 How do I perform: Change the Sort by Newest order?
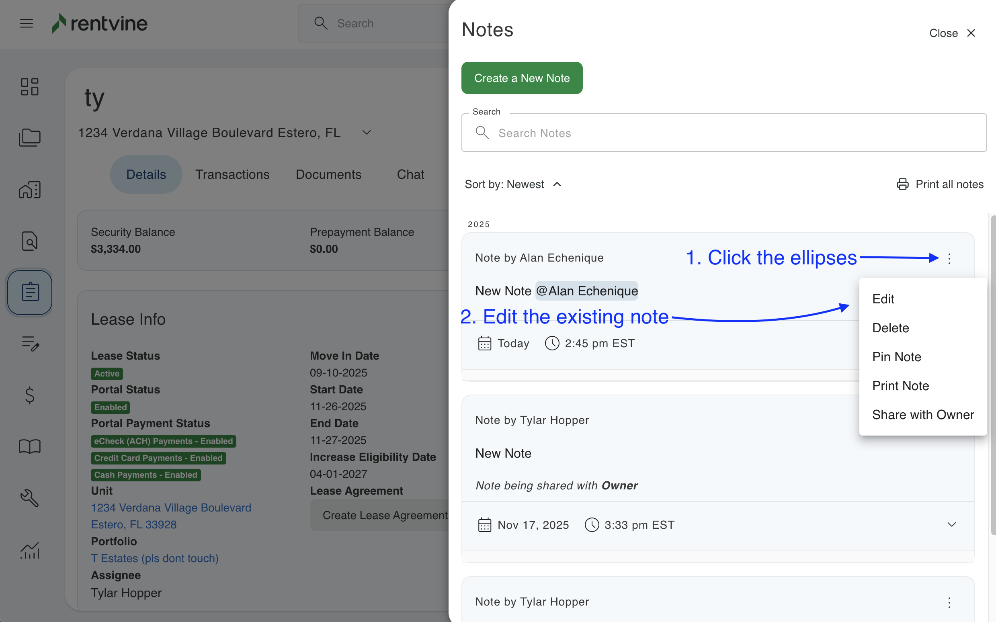[x=512, y=184]
